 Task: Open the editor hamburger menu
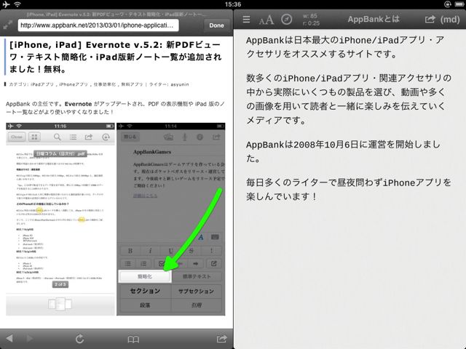tap(246, 20)
